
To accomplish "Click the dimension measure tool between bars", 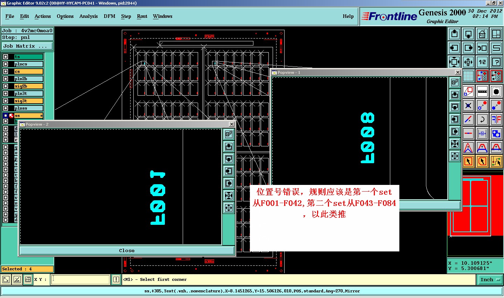I will 482,133.
